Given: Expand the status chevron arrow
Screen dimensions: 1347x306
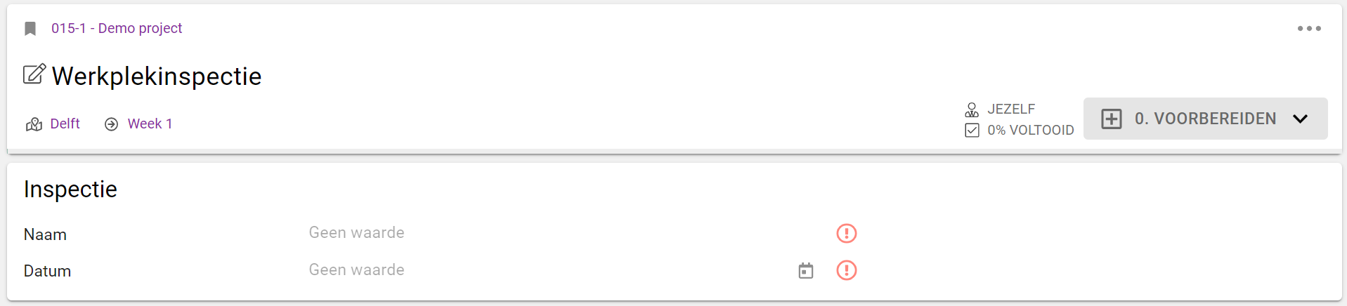Looking at the screenshot, I should pyautogui.click(x=1300, y=119).
